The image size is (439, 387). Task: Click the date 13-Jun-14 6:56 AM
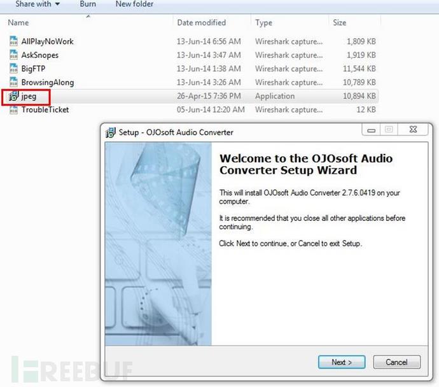(x=209, y=41)
